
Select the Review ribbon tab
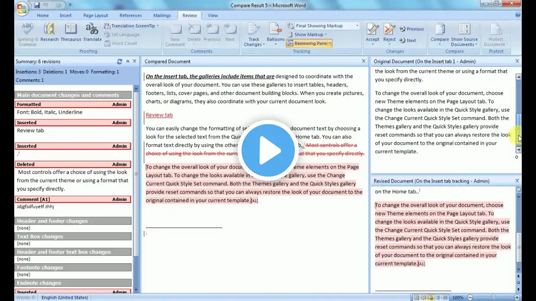pyautogui.click(x=189, y=15)
